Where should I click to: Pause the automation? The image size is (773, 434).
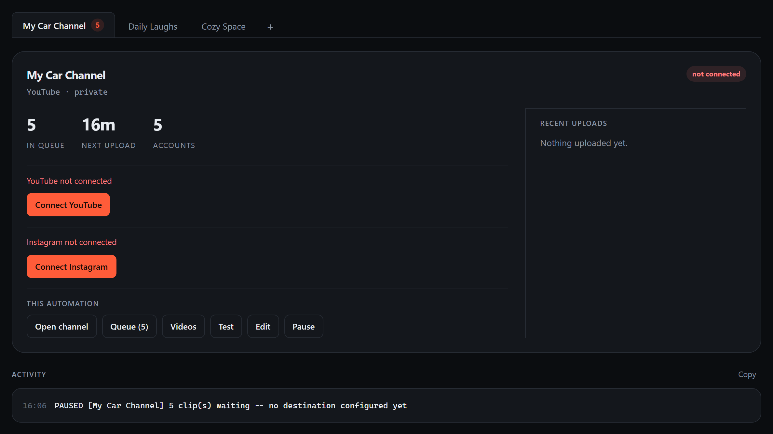click(x=304, y=326)
